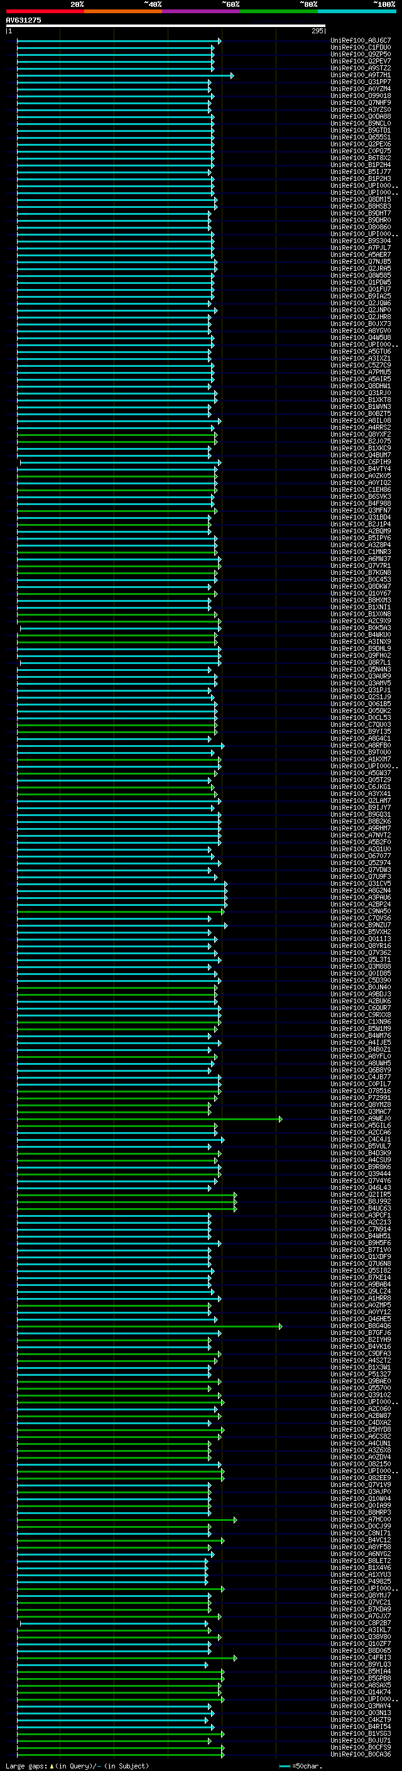Select the UniRef100_C5D390 label

[x=361, y=981]
